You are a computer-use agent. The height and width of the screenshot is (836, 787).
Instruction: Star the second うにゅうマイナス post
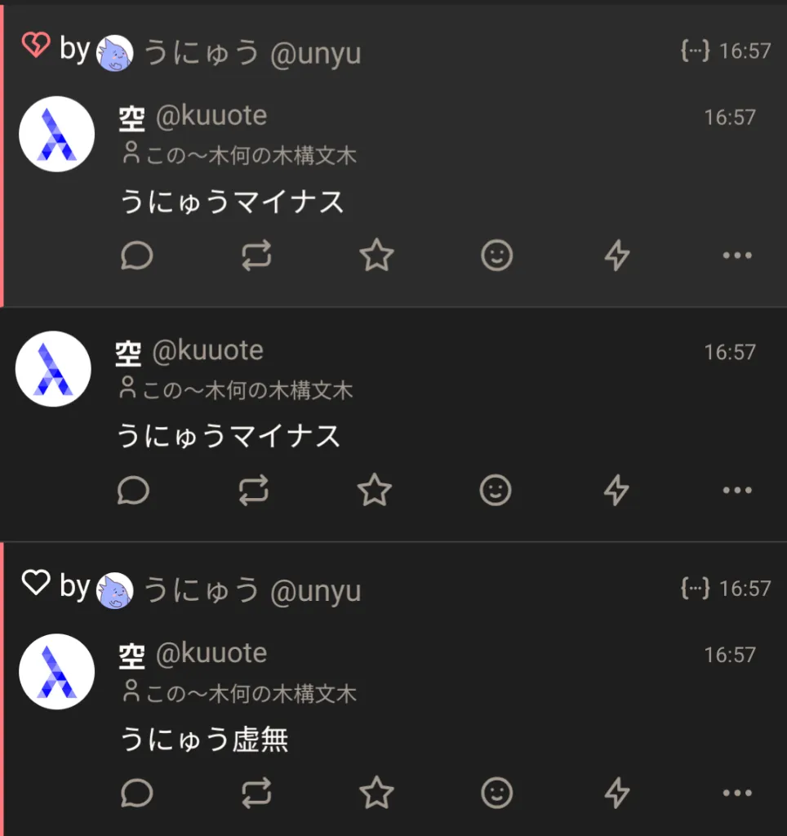click(374, 490)
